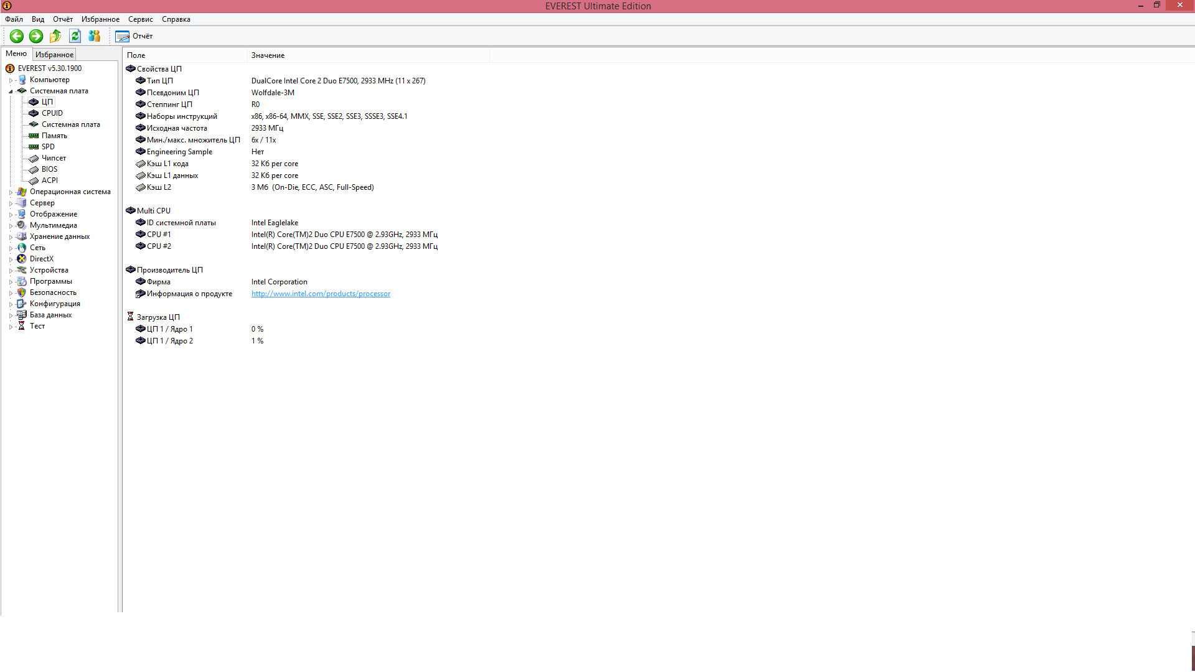Image resolution: width=1195 pixels, height=672 pixels.
Task: Select the BIOS tree item
Action: pos(49,169)
